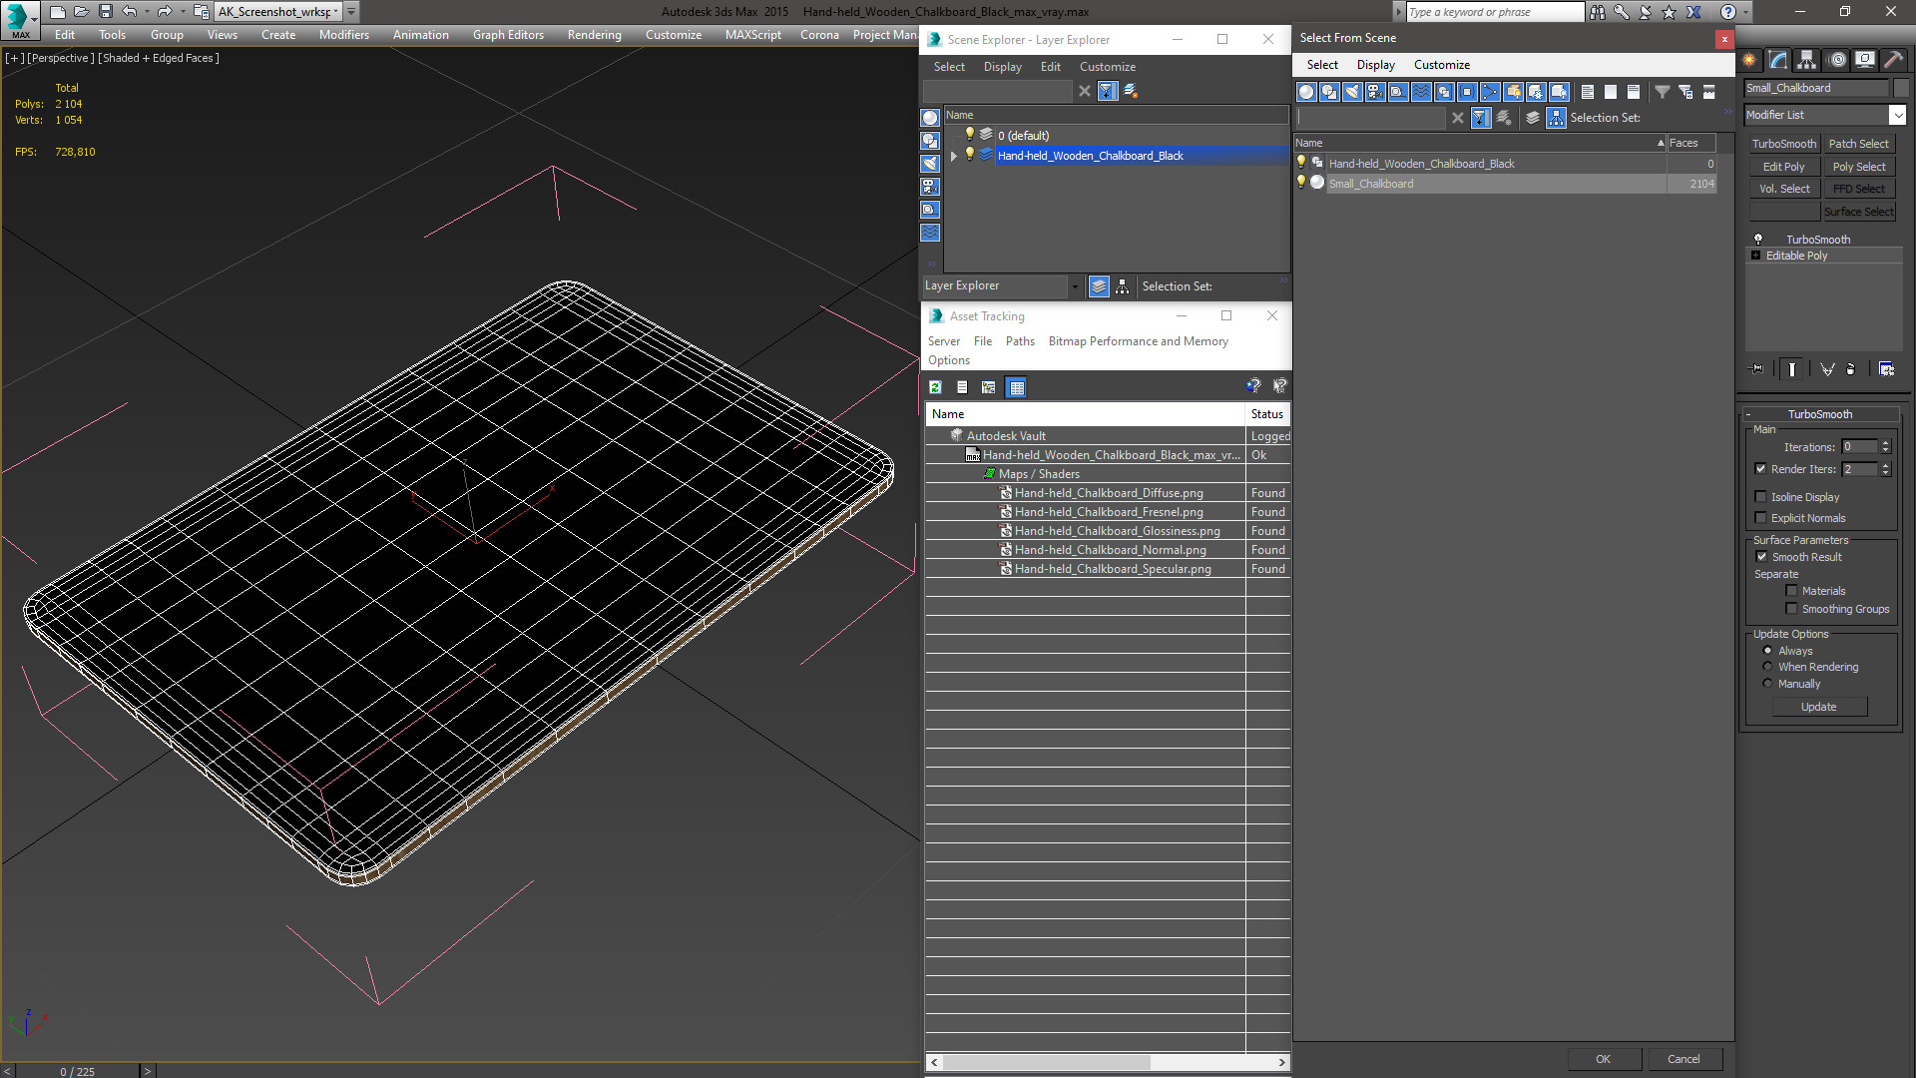Toggle Display Lights filter in Select From Scene
Viewport: 1916px width, 1078px height.
click(1352, 92)
